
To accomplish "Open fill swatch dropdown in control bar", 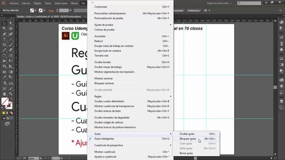I will coord(36,11).
